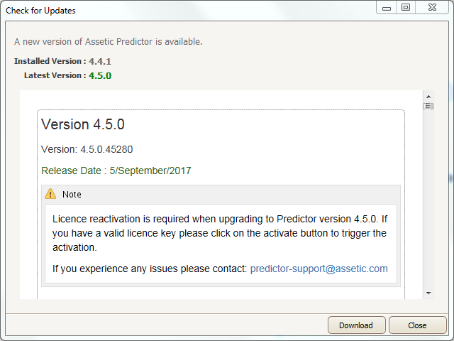
Task: Click the Check for Updates title bar text
Action: pos(40,11)
